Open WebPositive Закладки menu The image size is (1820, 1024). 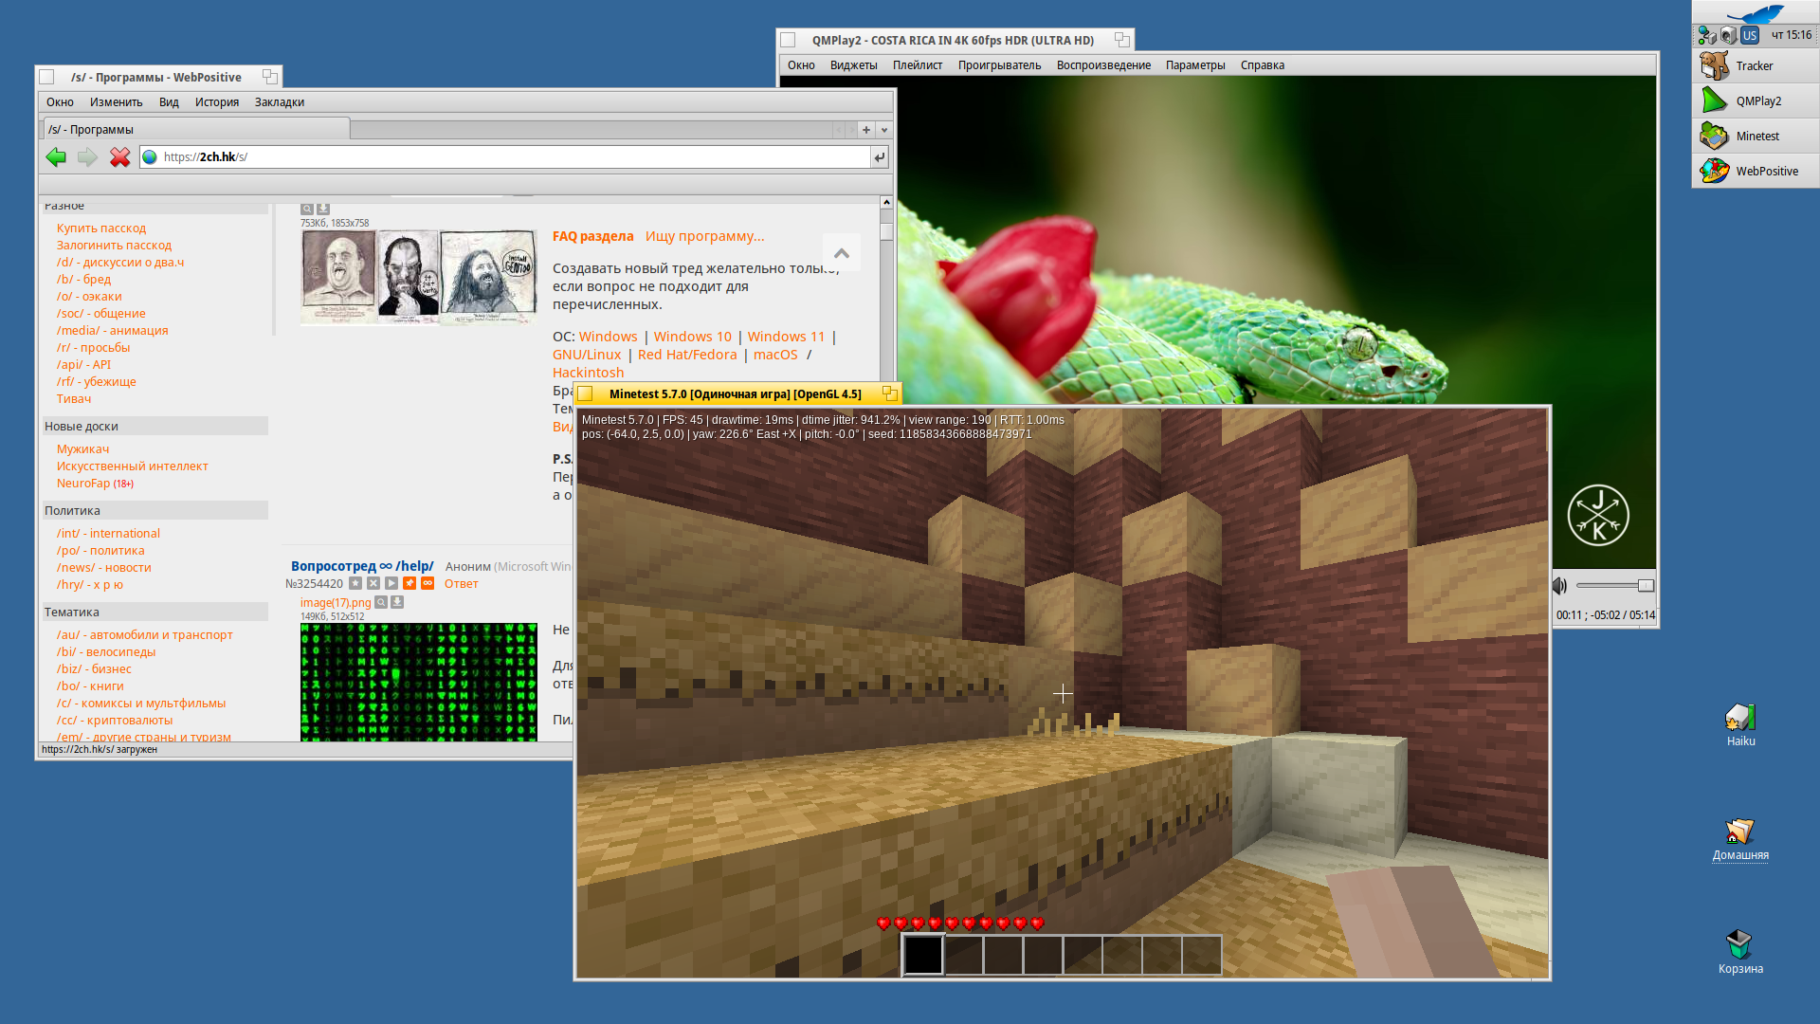pyautogui.click(x=280, y=102)
